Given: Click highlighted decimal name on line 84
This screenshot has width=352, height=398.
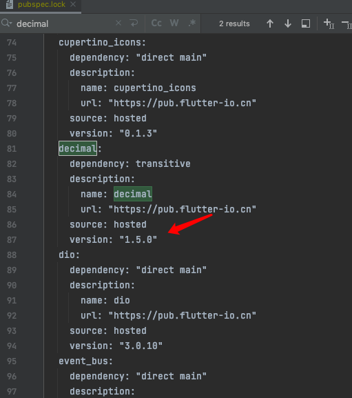Looking at the screenshot, I should pos(133,194).
